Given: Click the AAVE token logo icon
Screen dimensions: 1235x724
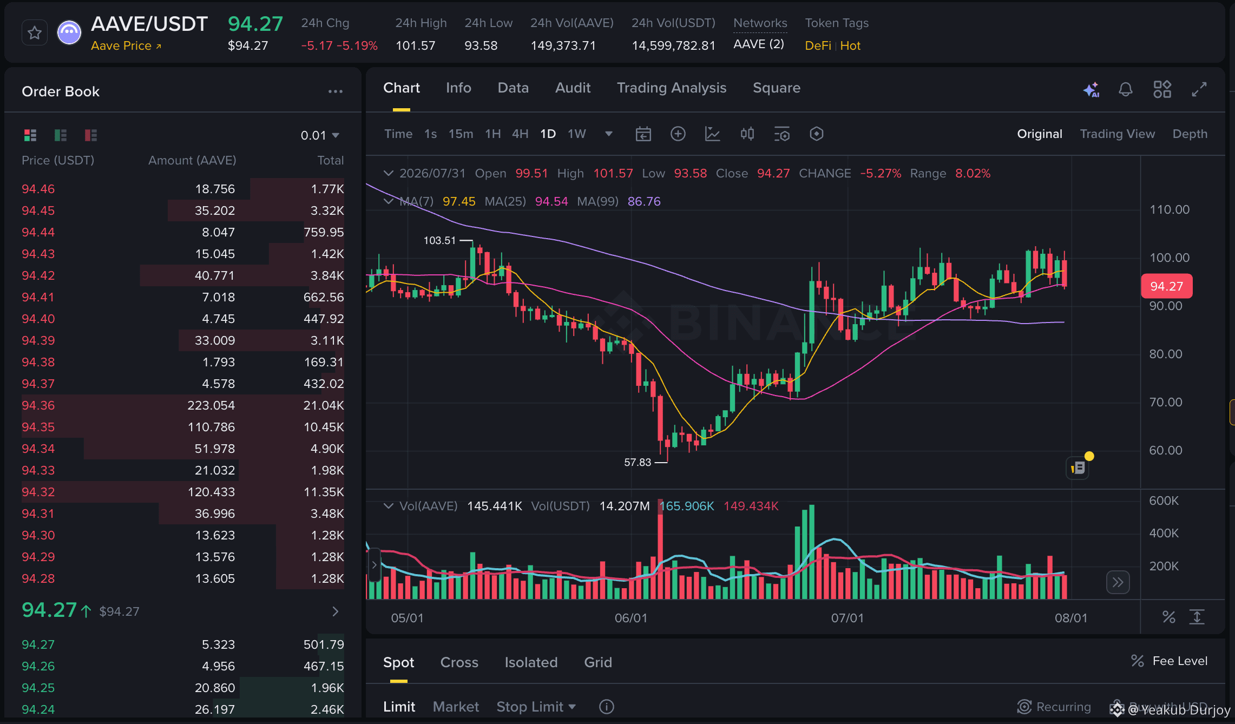Looking at the screenshot, I should coord(69,33).
